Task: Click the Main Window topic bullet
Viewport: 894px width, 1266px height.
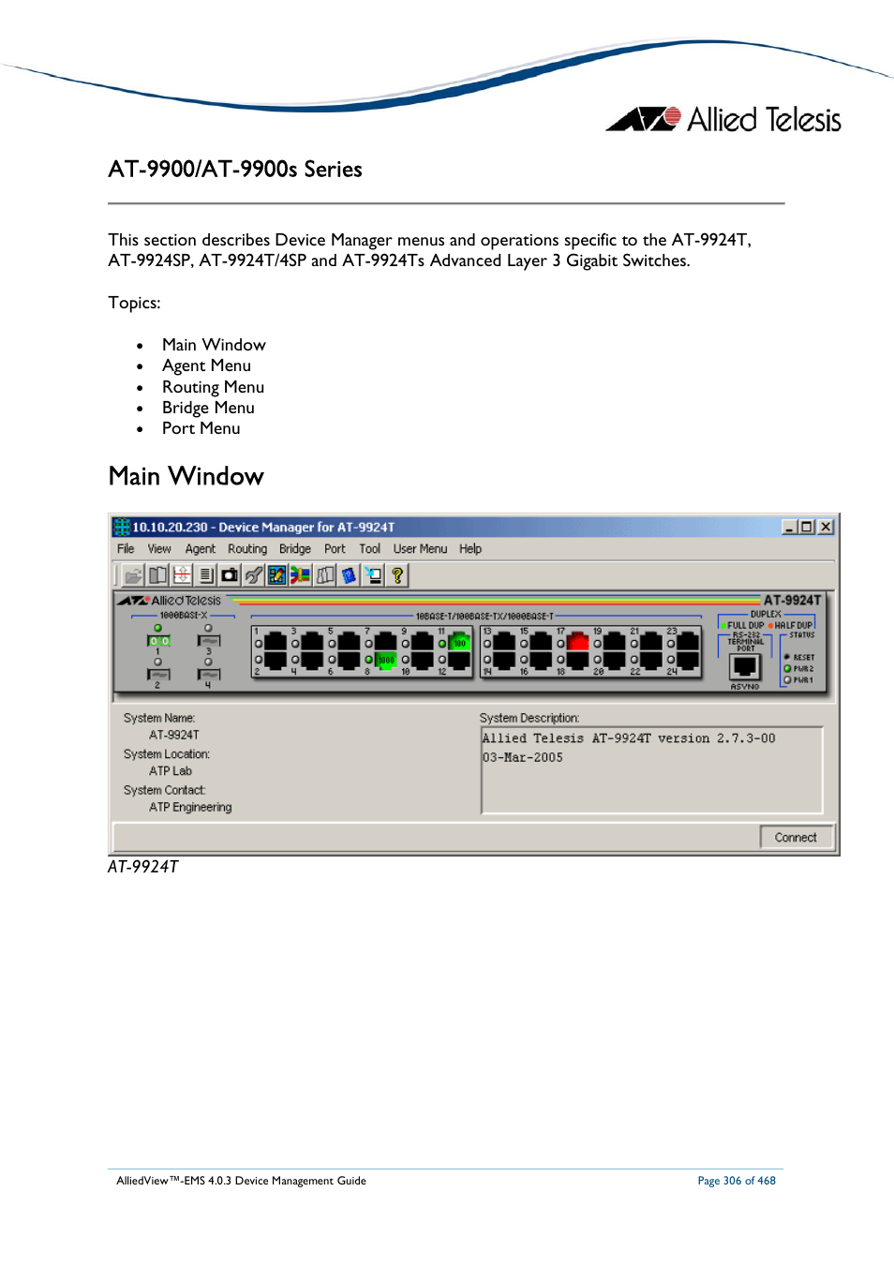Action: coord(214,345)
